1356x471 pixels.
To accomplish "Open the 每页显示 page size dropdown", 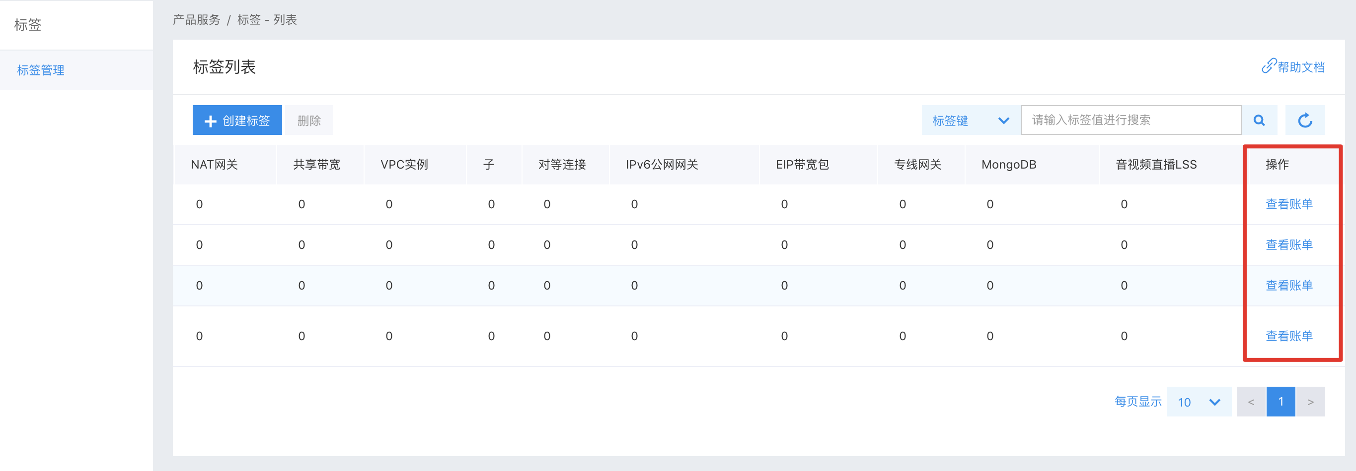I will pyautogui.click(x=1199, y=402).
